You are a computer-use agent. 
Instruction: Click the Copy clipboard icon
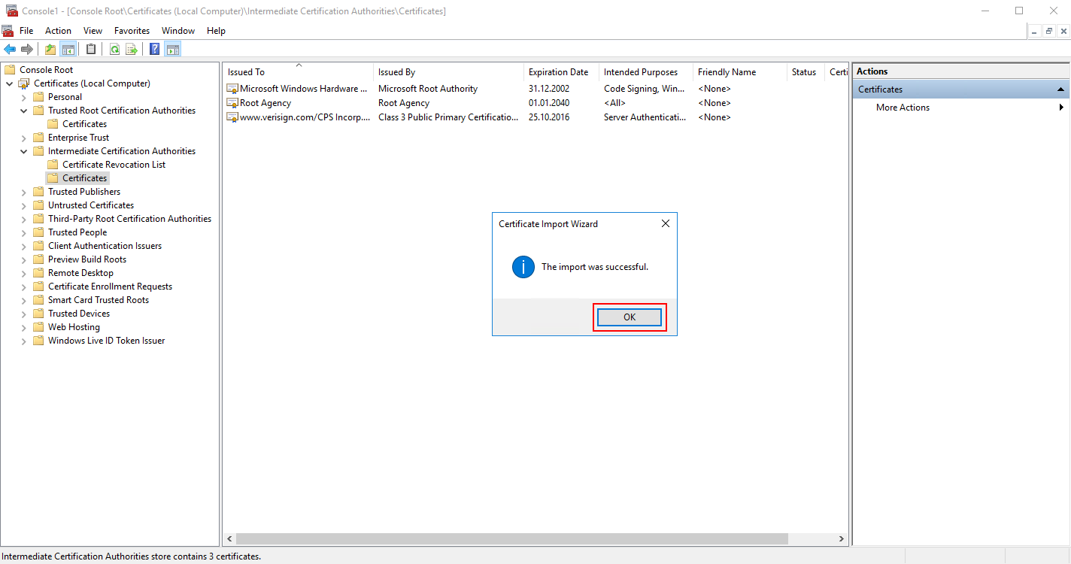91,49
